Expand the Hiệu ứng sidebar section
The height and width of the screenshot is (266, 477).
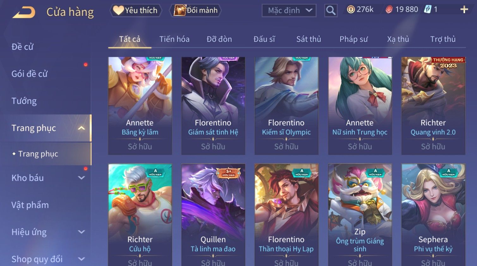tap(81, 232)
